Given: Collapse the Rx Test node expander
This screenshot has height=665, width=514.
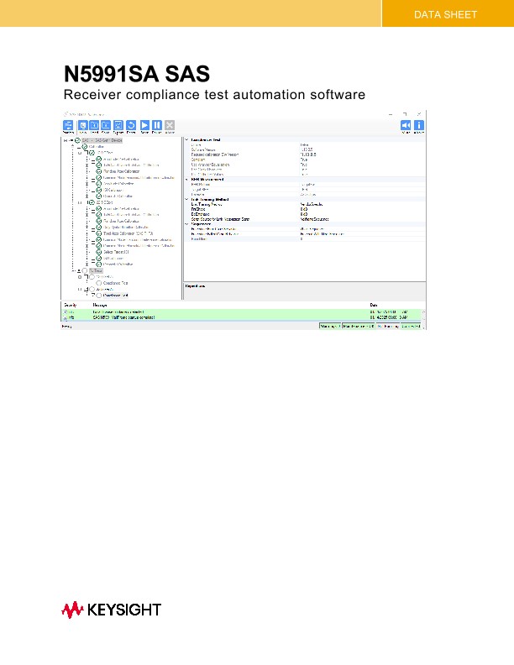Looking at the screenshot, I should 79,270.
